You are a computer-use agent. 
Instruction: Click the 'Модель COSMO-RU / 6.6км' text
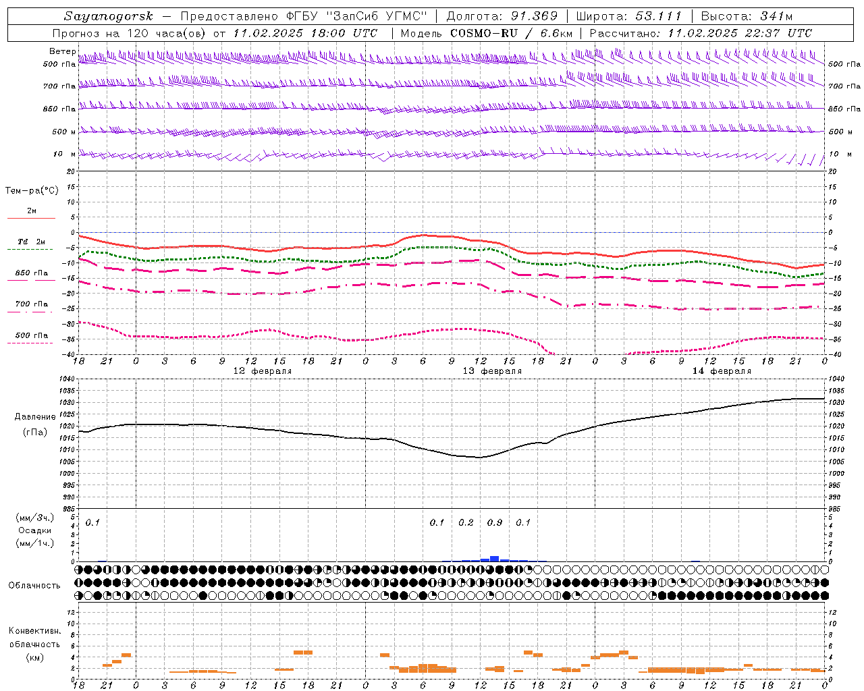(487, 33)
